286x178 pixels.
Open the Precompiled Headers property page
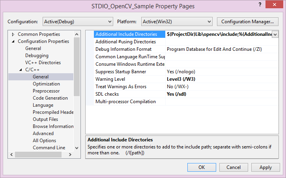pos(53,112)
